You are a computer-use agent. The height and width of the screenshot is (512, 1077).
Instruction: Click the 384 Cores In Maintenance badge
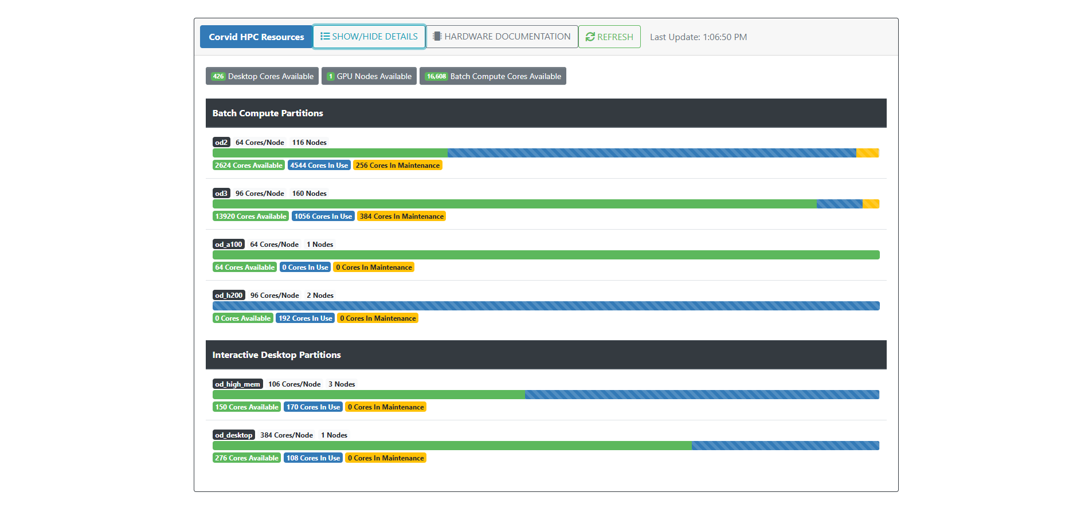coord(401,216)
